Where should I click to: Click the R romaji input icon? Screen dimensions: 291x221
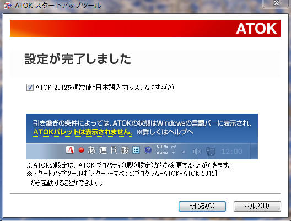click(x=114, y=150)
